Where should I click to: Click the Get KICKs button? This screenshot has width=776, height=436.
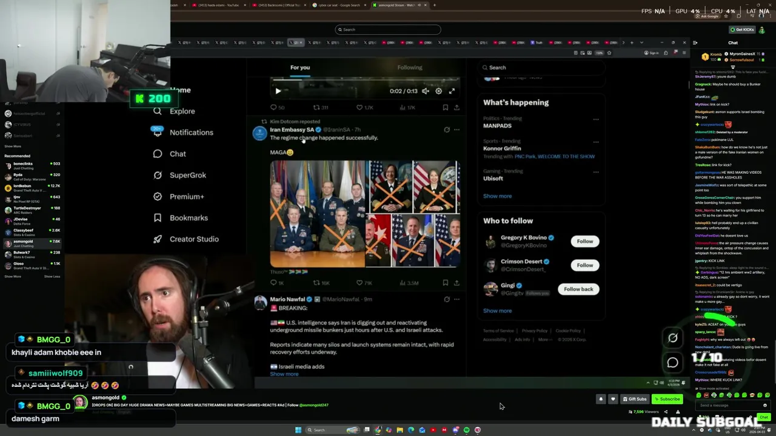[x=743, y=30]
